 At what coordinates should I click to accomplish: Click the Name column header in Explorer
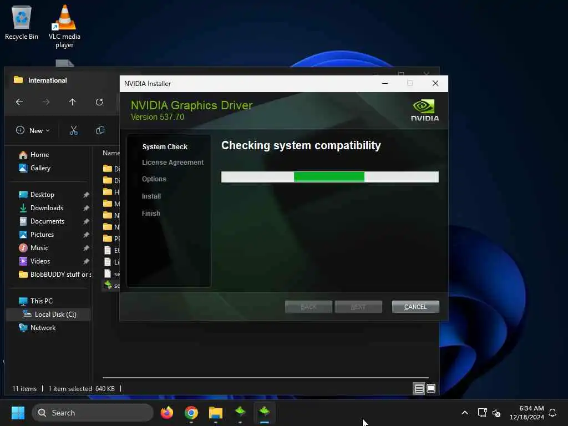tap(110, 153)
